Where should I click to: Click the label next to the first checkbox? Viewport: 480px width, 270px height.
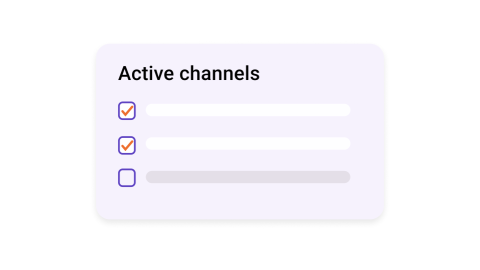247,110
